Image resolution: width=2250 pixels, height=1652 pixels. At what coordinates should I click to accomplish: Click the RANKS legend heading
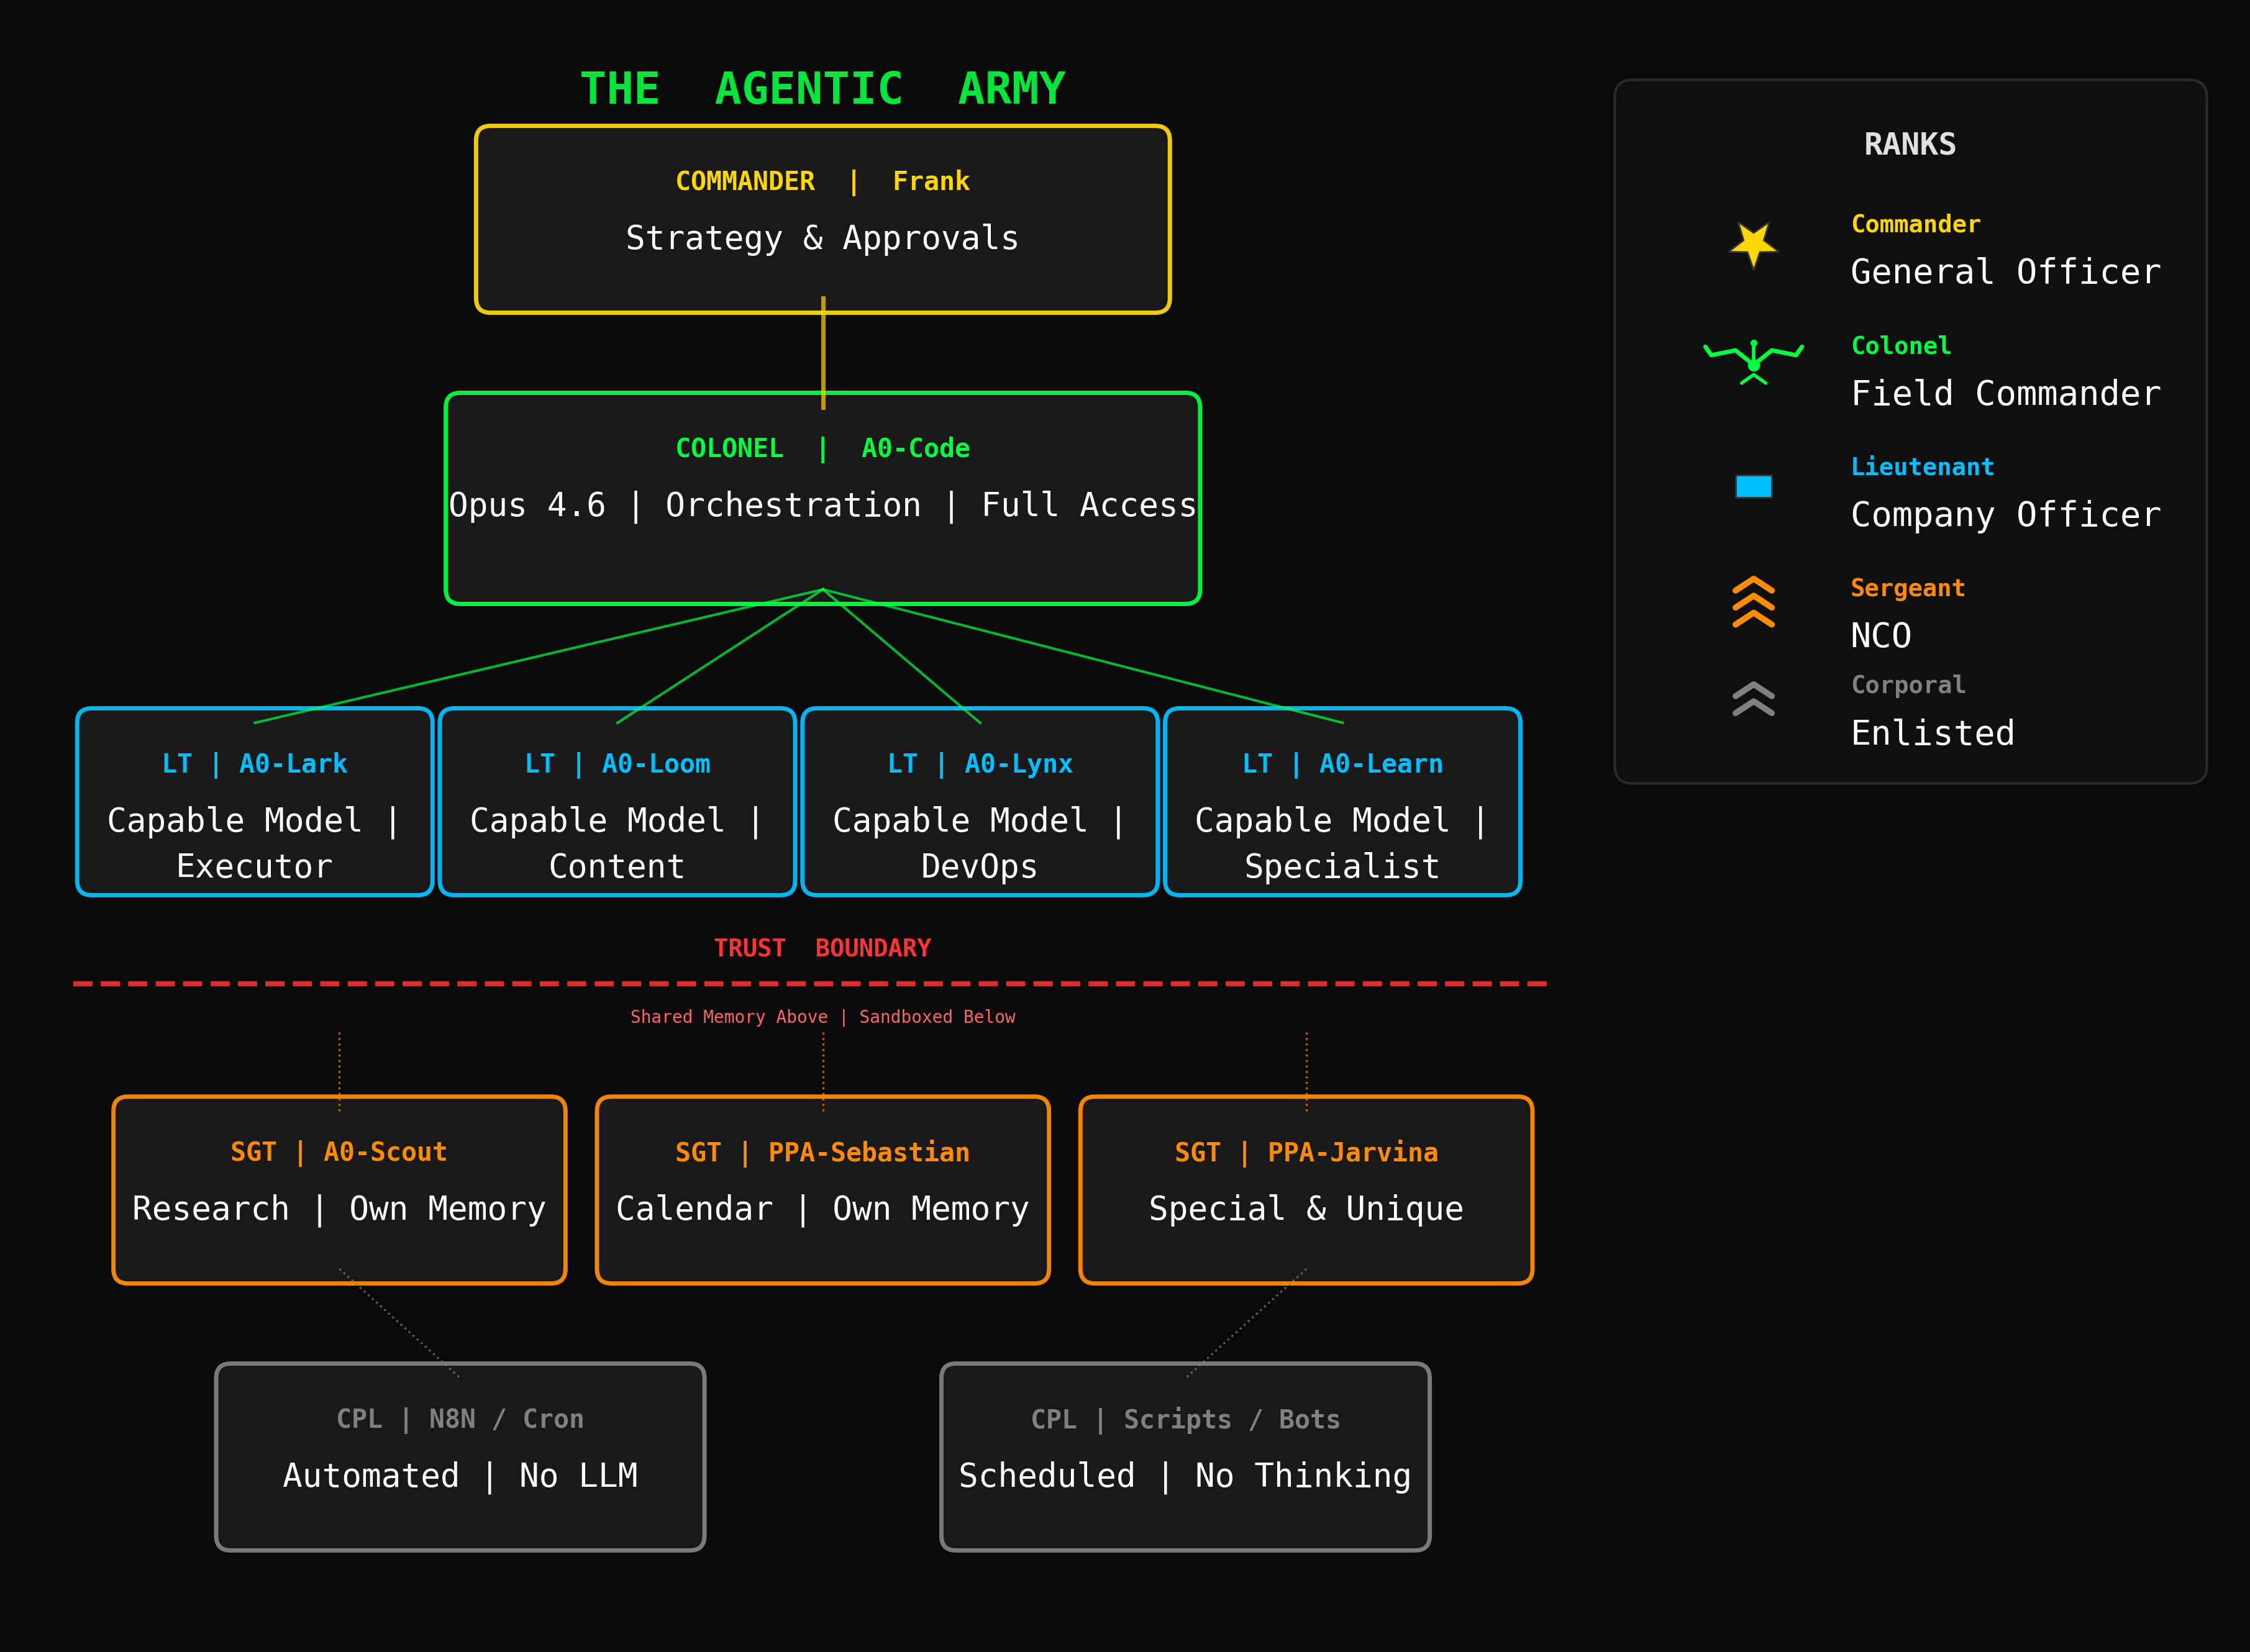coord(1909,144)
